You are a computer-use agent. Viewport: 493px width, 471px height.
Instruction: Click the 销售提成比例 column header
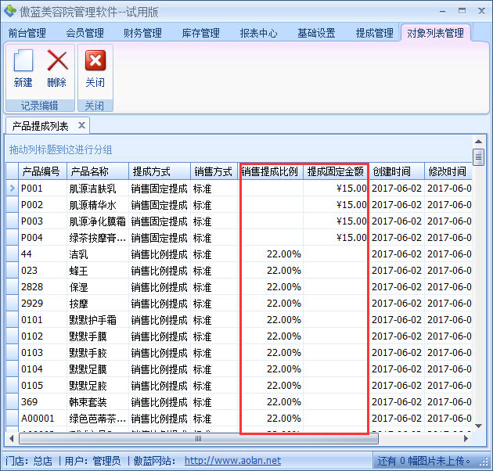pos(271,171)
